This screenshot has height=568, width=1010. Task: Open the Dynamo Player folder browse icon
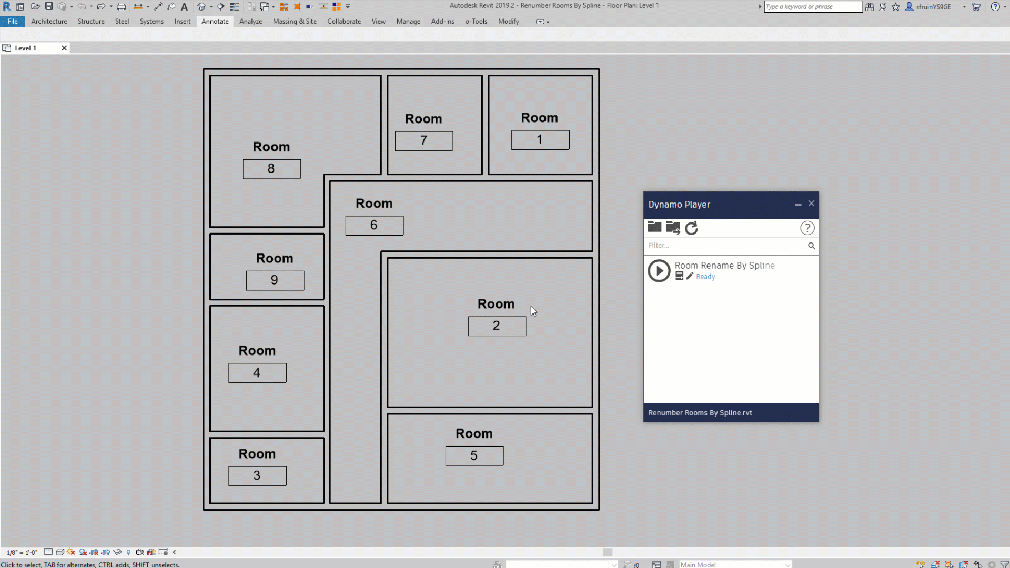click(654, 227)
